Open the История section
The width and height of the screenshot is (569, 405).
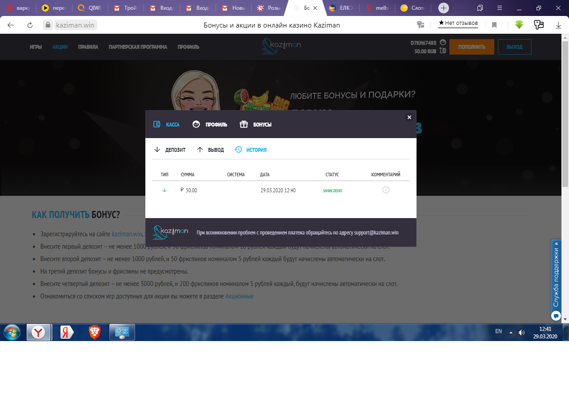(251, 150)
